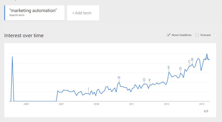Open help icon next to Interest over time
This screenshot has width=222, height=122.
click(x=50, y=36)
